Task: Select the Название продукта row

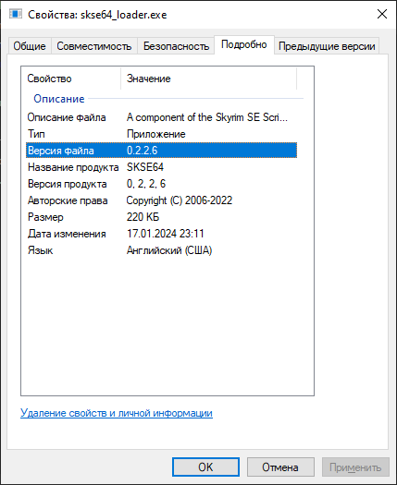Action: (161, 167)
